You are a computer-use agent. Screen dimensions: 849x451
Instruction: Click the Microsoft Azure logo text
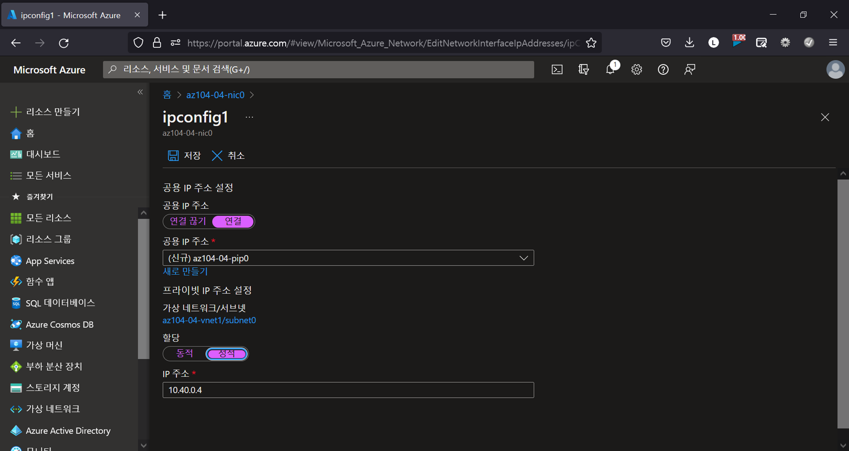[49, 70]
